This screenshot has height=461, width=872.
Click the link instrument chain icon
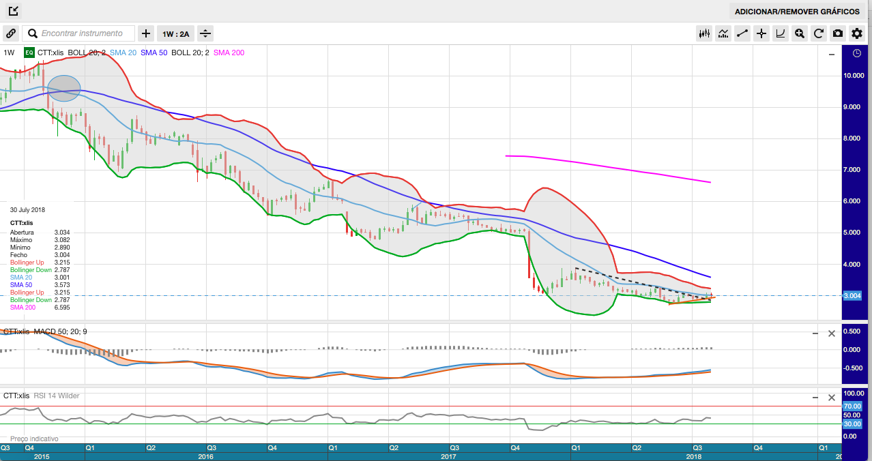click(11, 33)
